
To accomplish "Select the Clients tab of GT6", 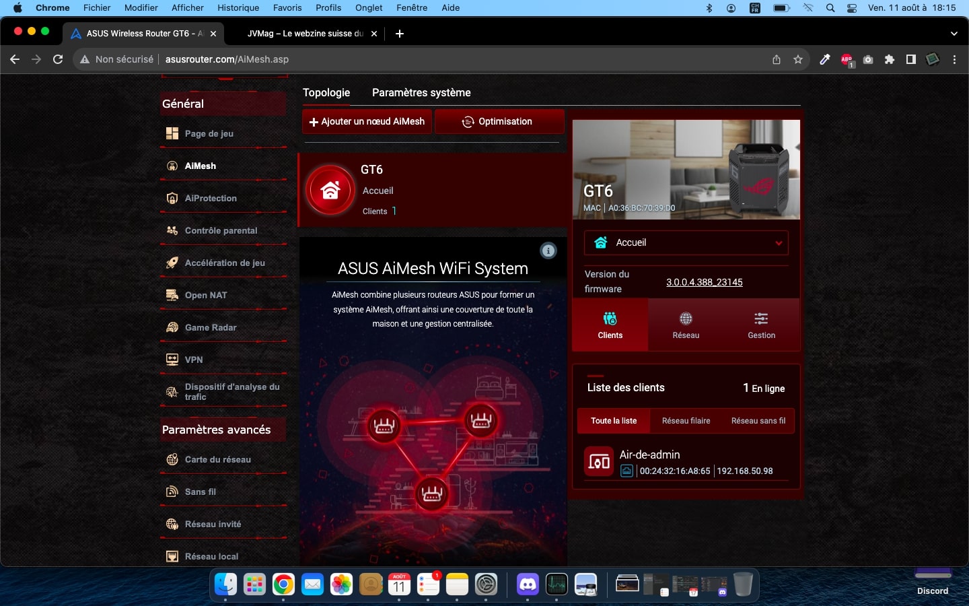I will tap(610, 325).
